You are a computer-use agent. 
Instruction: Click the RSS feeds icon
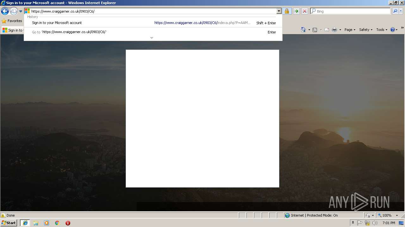click(315, 30)
